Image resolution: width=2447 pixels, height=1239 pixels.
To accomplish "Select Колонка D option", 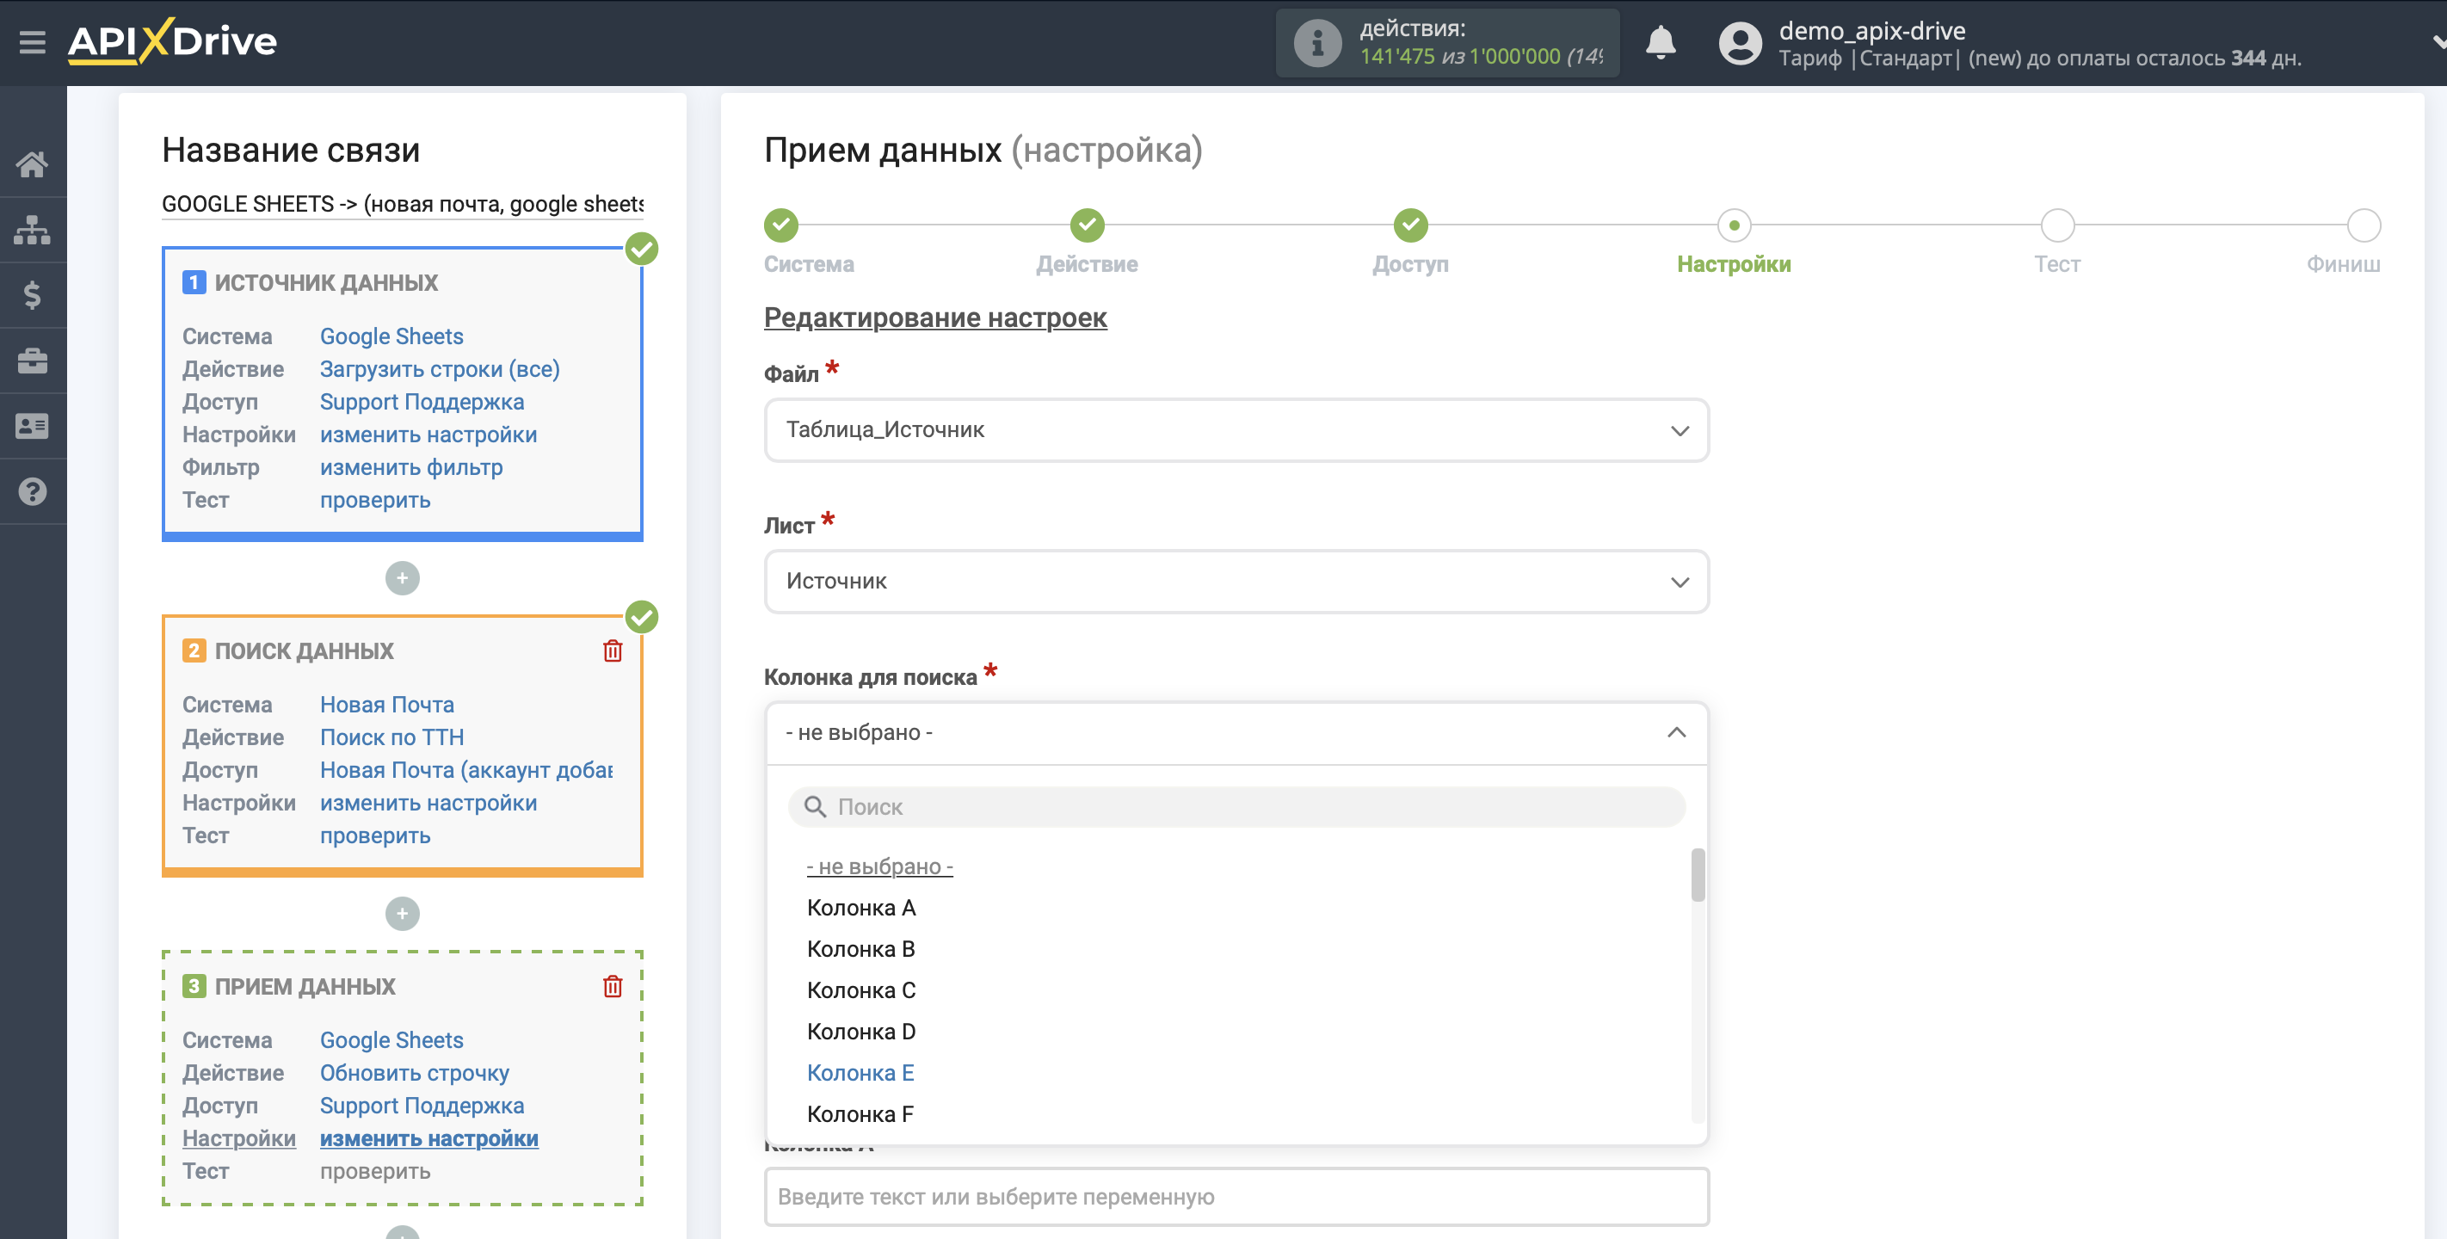I will coord(860,1031).
